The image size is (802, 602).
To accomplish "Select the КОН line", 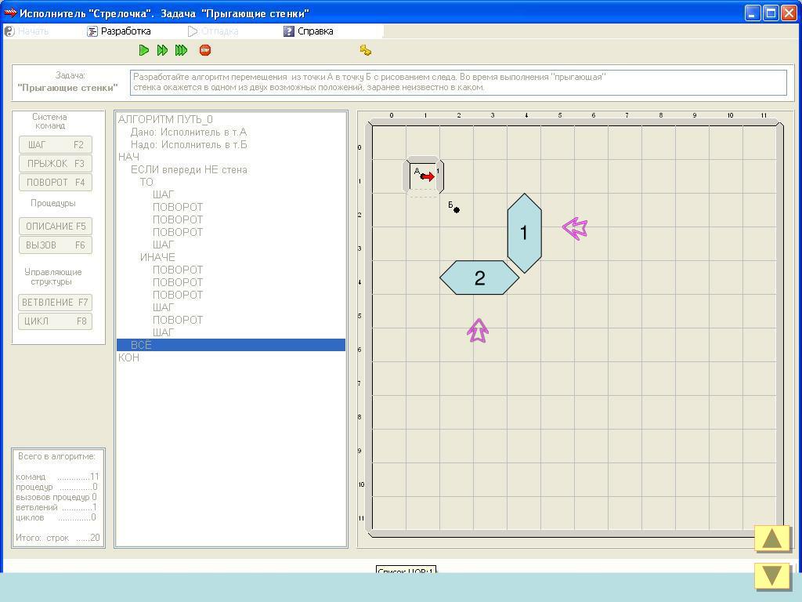I will pyautogui.click(x=128, y=357).
